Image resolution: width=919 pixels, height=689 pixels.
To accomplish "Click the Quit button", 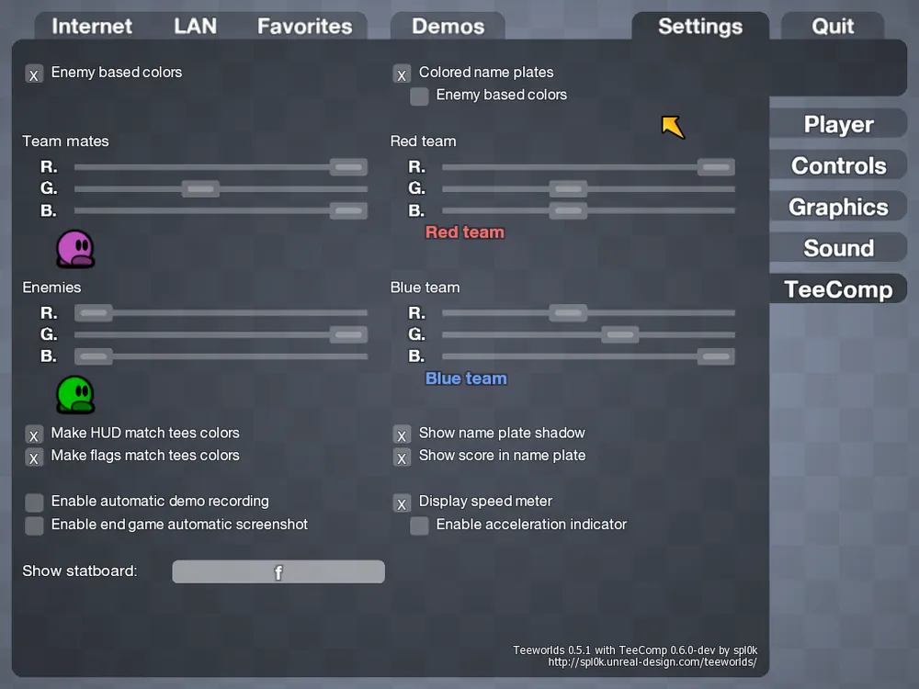I will [x=833, y=26].
